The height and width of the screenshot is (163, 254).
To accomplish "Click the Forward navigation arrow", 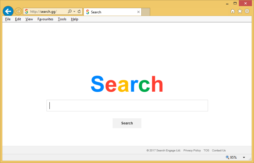I will [18, 12].
